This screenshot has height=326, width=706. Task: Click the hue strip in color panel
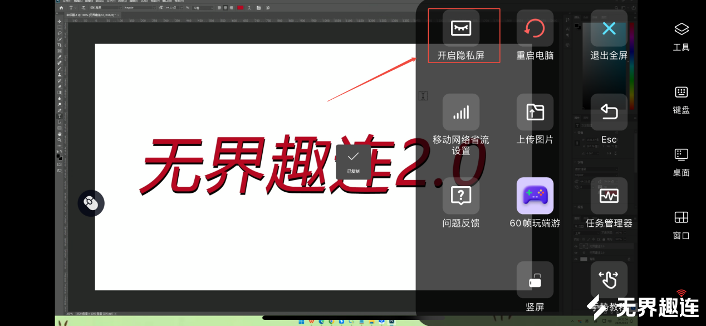[x=633, y=67]
